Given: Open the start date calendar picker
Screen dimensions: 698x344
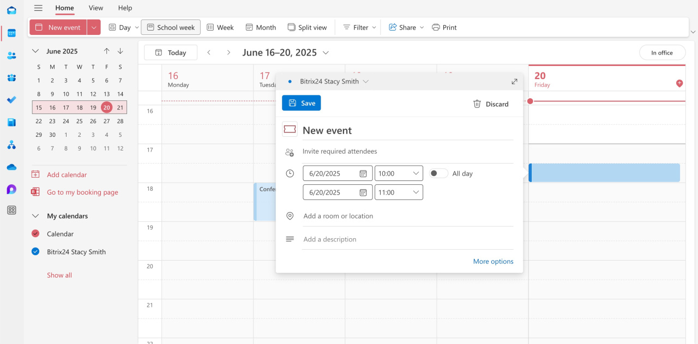Looking at the screenshot, I should 363,173.
